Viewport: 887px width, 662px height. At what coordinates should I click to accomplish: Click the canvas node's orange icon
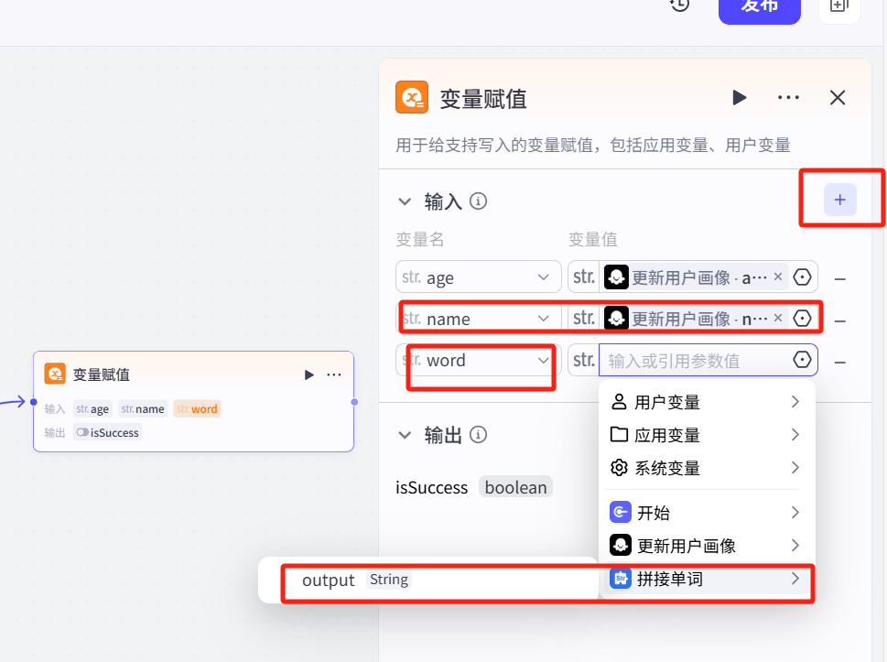[x=55, y=374]
